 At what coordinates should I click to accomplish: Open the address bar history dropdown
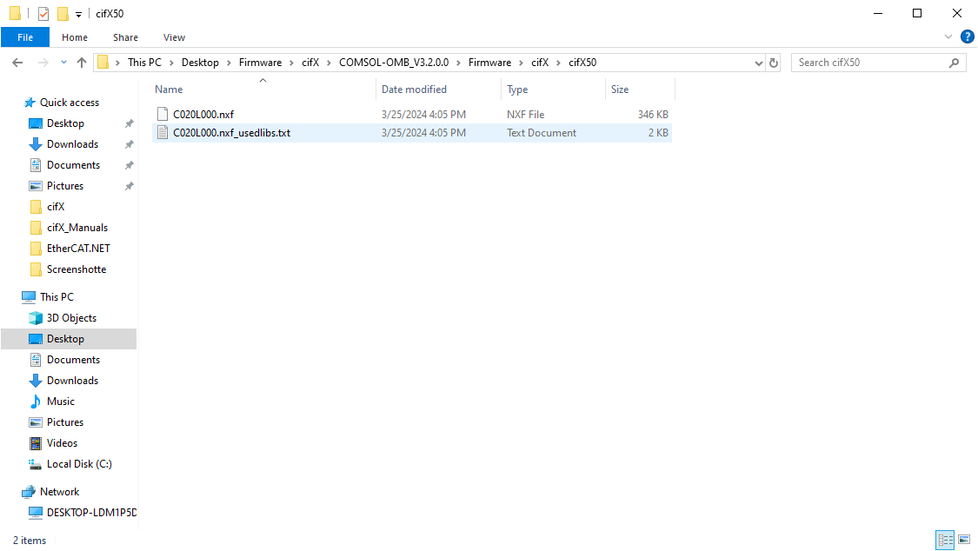pos(758,63)
